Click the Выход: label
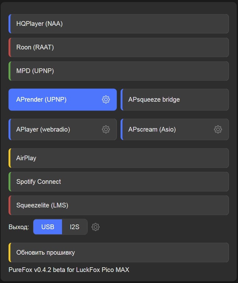The height and width of the screenshot is (283, 238). point(19,227)
